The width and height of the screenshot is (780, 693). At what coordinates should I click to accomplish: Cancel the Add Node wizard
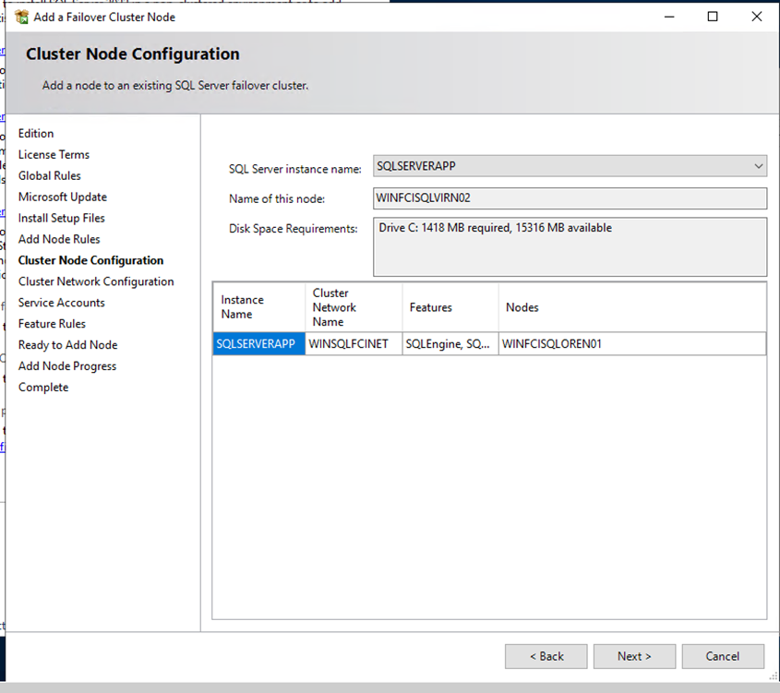[x=722, y=656]
